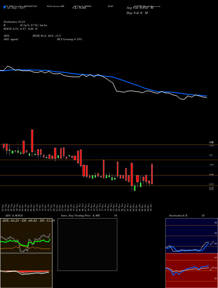
Task: Click the RSI 14/5 value 57.95 / 64.64
Action: click(x=34, y=25)
